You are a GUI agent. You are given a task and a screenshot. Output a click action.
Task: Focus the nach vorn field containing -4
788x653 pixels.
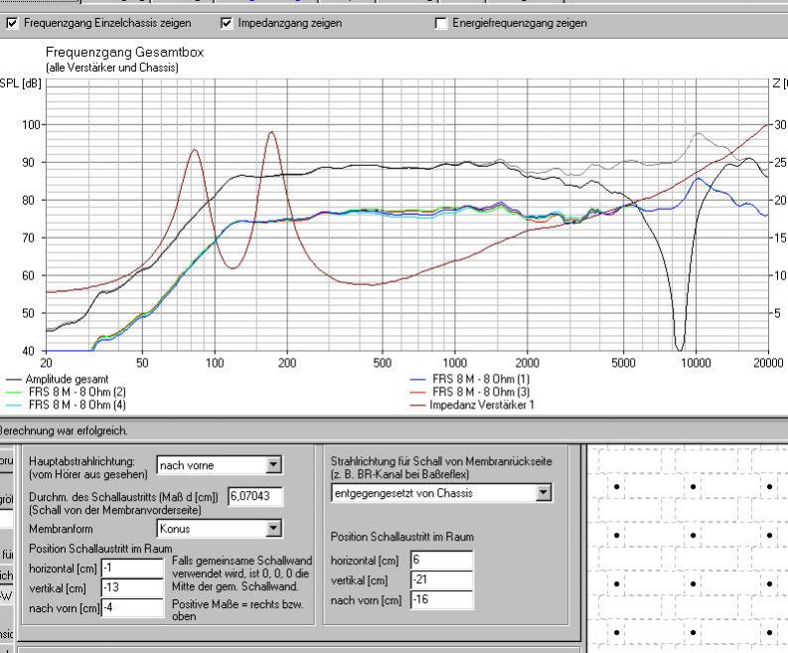pos(131,607)
